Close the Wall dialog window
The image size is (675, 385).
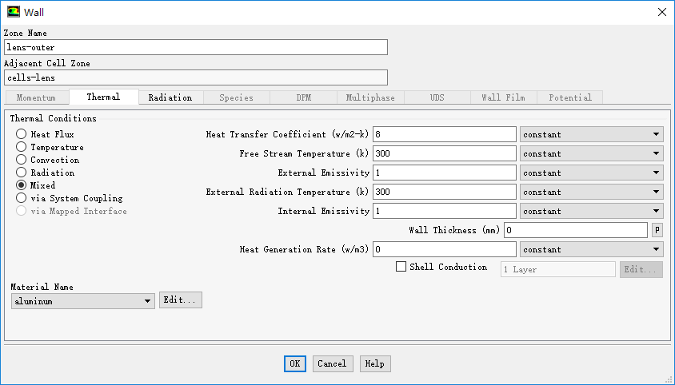tap(661, 11)
